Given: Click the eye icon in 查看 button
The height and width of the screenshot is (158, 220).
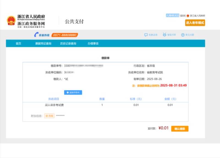Looking at the screenshot, I should [47, 116].
